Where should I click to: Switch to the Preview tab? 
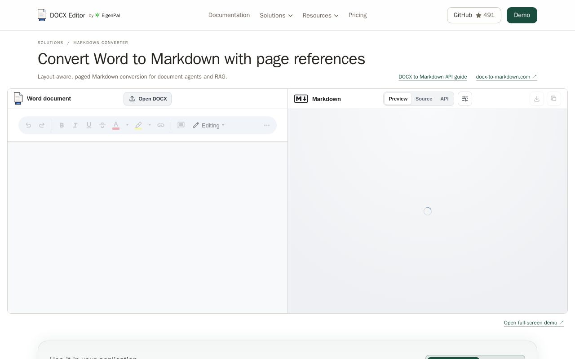coord(398,99)
